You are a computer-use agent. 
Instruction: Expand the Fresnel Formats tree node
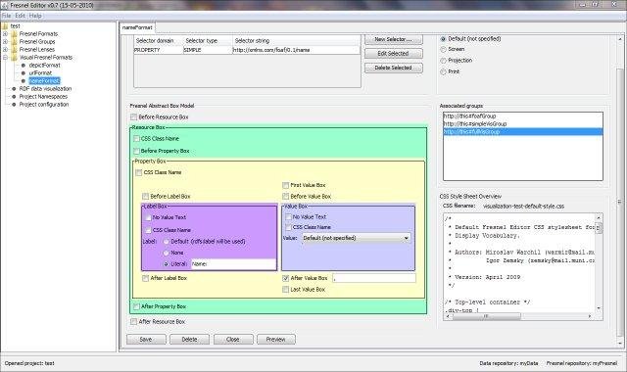pos(5,34)
